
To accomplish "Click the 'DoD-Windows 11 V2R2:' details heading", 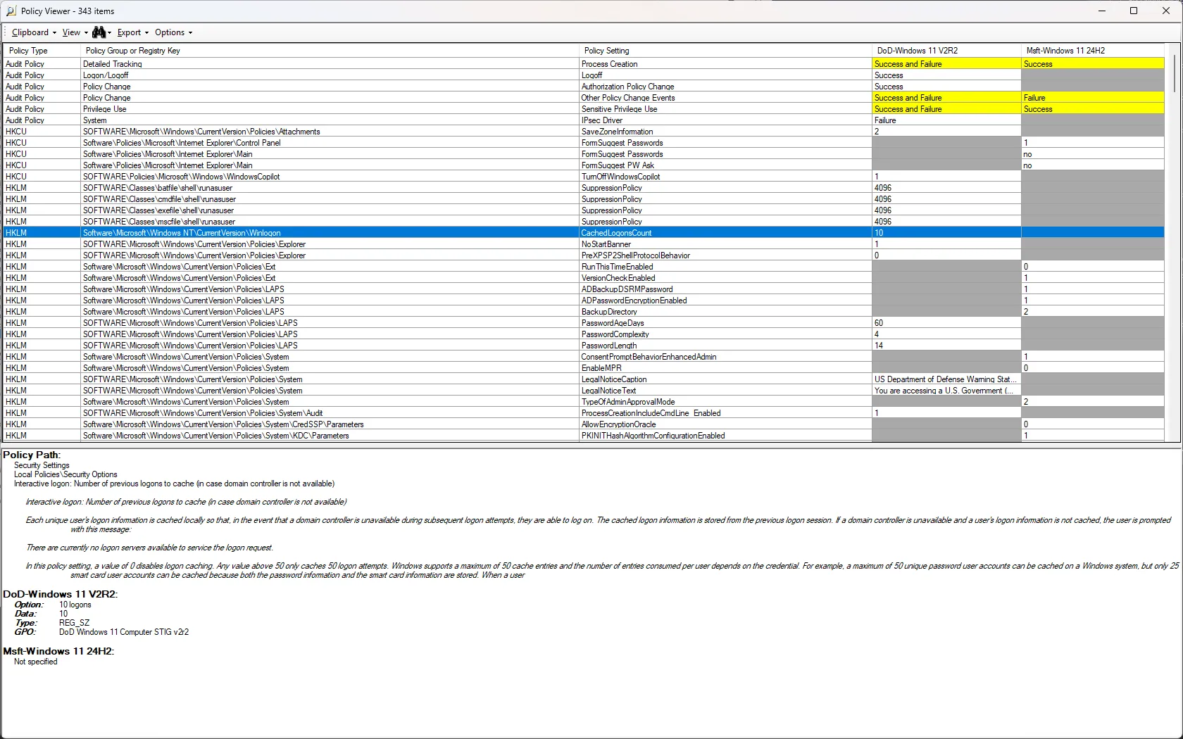I will (x=60, y=594).
